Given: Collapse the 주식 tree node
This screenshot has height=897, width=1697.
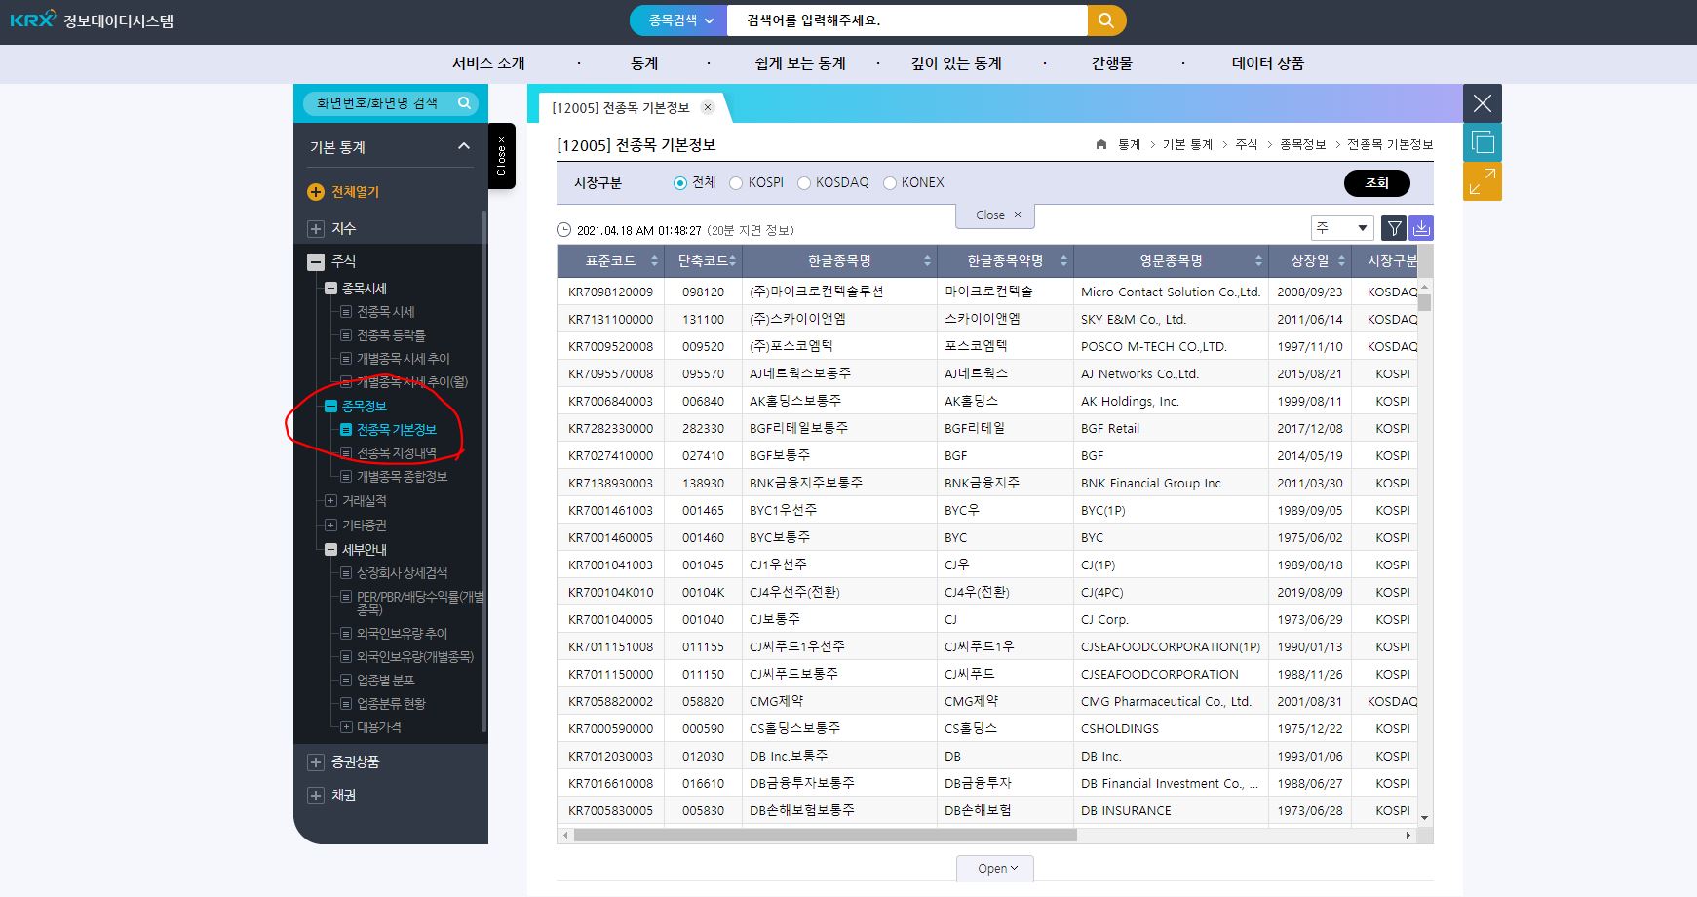Looking at the screenshot, I should (315, 261).
